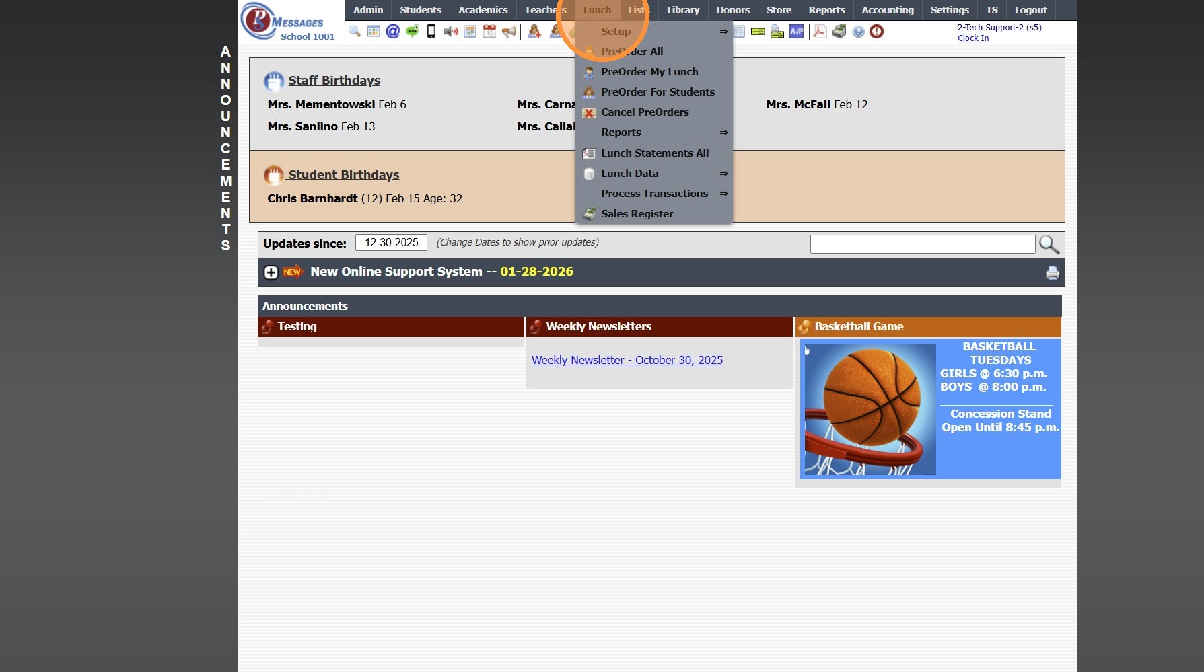Click the Testing announcement header
The height and width of the screenshot is (672, 1204).
(391, 327)
